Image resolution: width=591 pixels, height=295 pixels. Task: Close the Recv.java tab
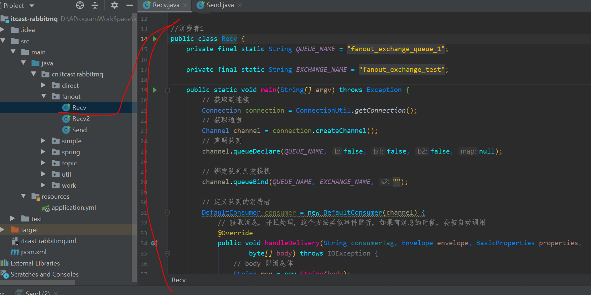[x=185, y=5]
